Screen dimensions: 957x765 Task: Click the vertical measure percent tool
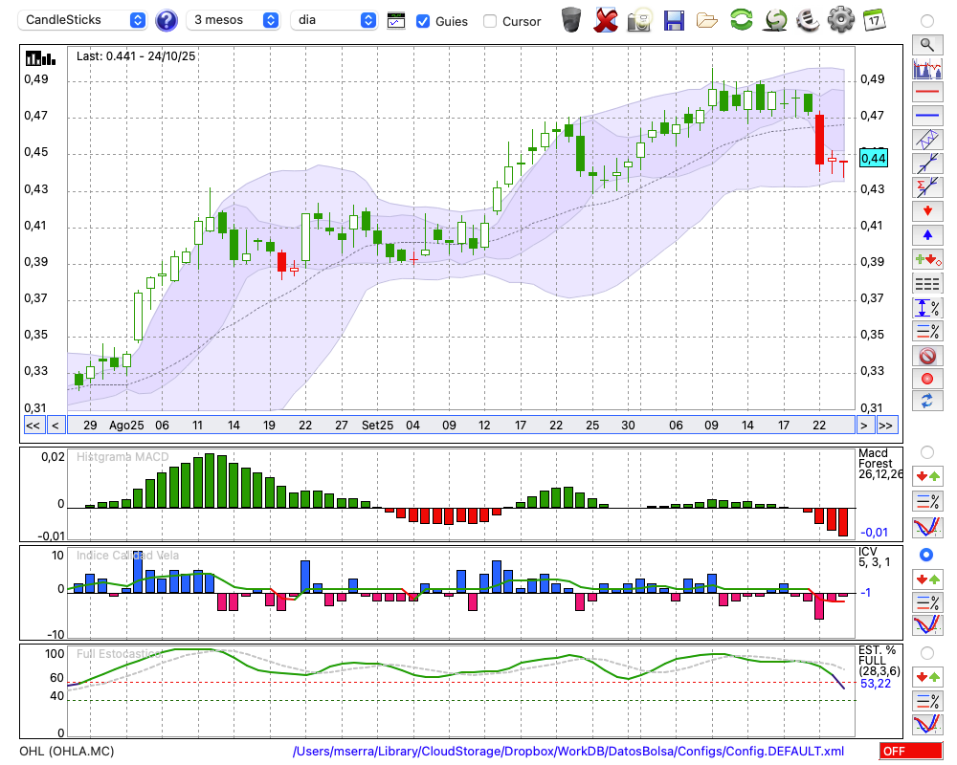coord(927,308)
